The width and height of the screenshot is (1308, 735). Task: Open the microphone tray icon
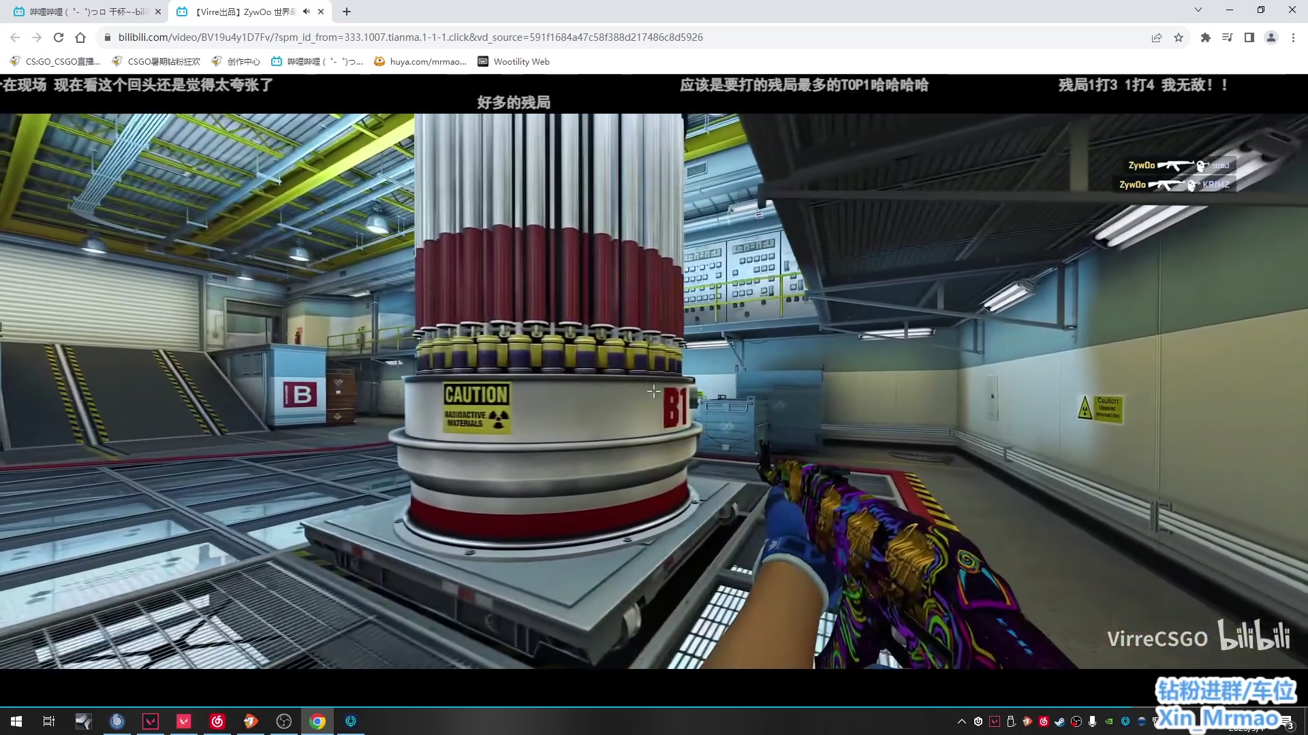point(1093,721)
